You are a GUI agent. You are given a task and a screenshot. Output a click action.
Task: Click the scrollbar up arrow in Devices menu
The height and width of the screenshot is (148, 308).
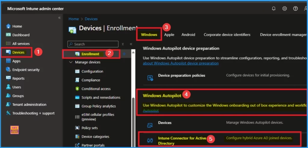[x=133, y=52]
